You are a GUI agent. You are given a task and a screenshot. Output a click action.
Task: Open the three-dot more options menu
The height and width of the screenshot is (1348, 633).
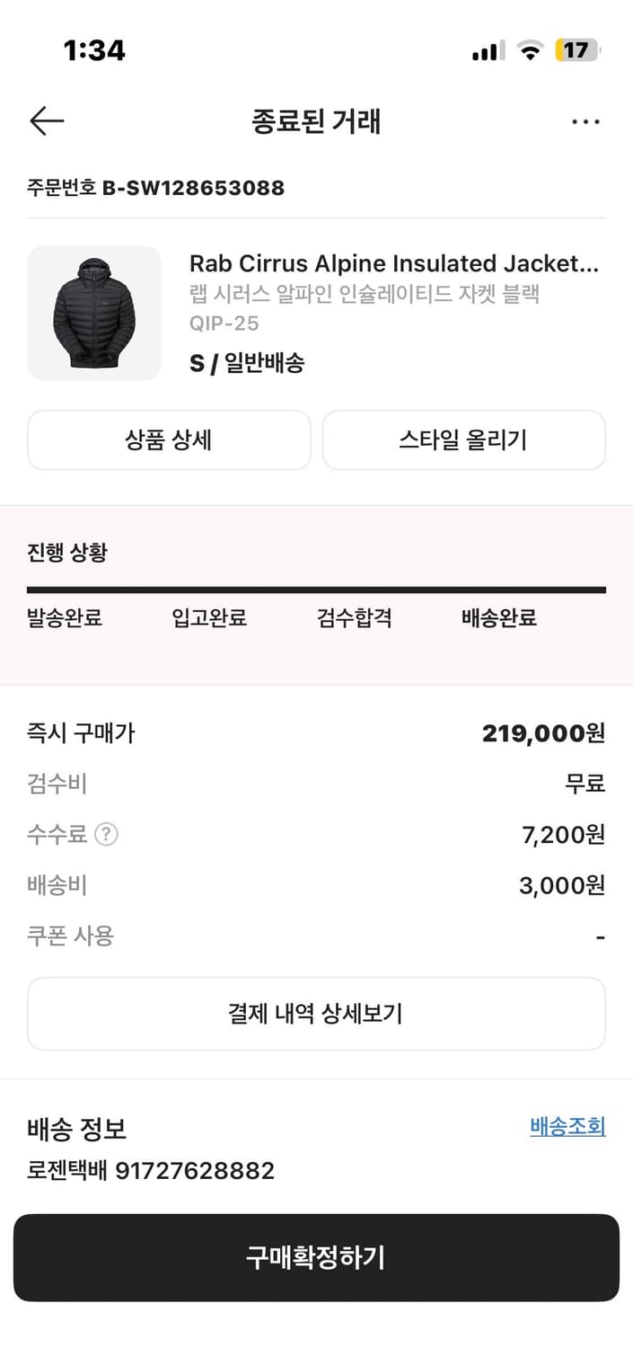point(585,120)
